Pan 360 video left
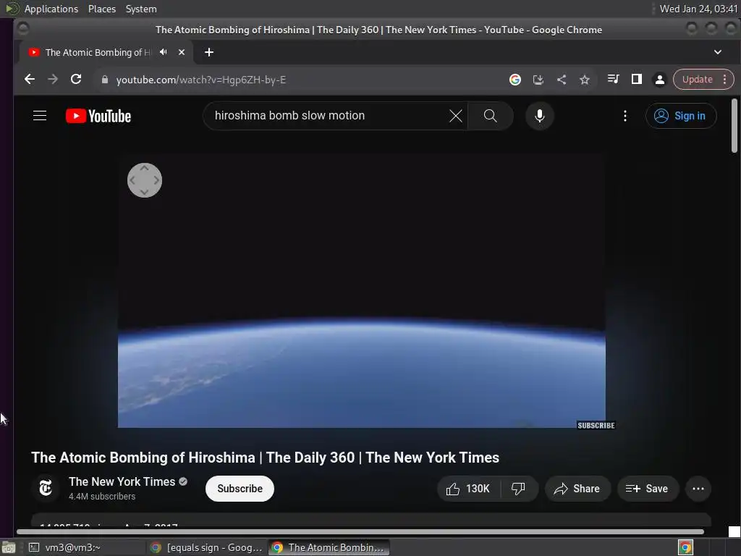Image resolution: width=741 pixels, height=556 pixels. point(132,180)
